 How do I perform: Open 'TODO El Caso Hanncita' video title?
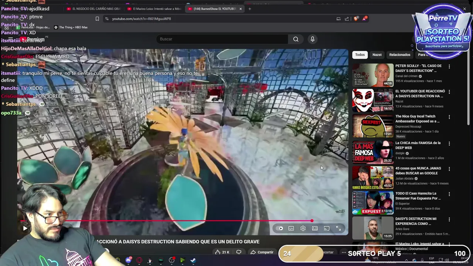pos(418,196)
